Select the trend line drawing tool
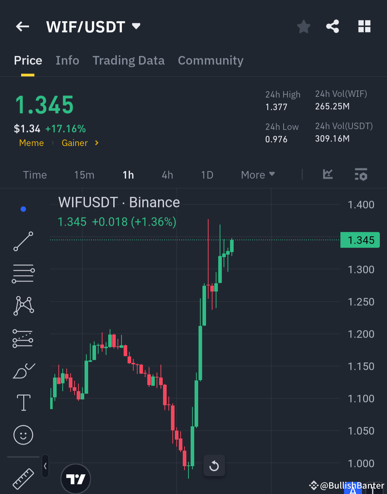The width and height of the screenshot is (387, 494). tap(23, 241)
